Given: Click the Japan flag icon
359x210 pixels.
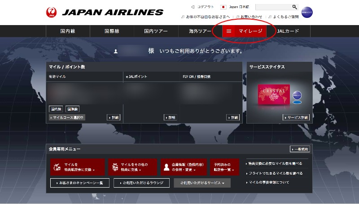Looking at the screenshot, I should tap(223, 7).
